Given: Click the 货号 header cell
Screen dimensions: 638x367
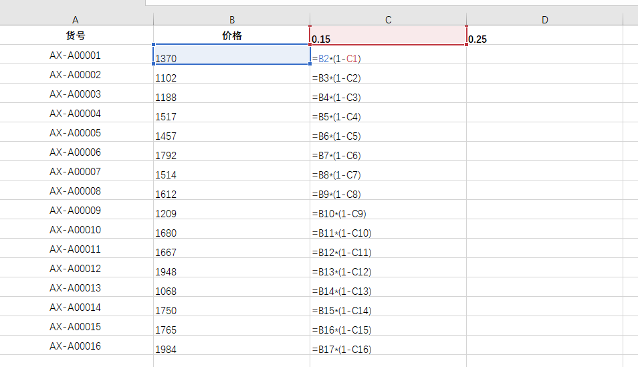Looking at the screenshot, I should tap(76, 35).
